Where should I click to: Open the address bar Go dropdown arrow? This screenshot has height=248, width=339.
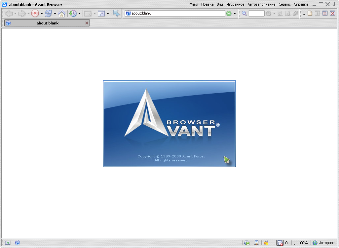(235, 14)
